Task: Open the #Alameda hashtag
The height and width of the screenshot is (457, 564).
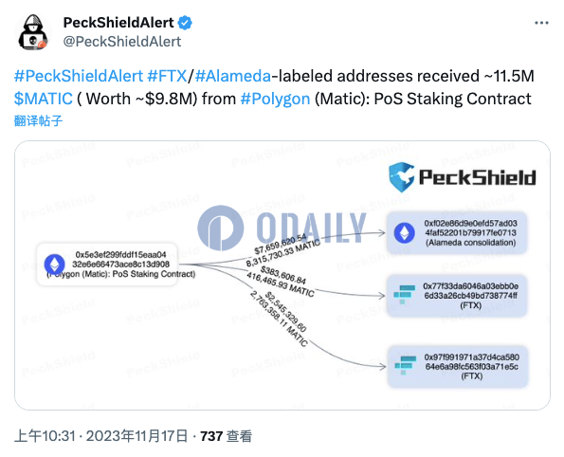Action: tap(233, 76)
